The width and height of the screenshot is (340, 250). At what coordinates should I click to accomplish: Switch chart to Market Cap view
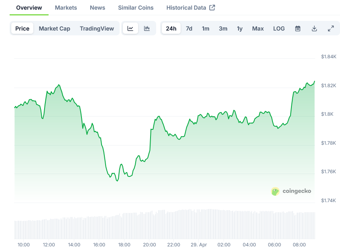pos(54,29)
